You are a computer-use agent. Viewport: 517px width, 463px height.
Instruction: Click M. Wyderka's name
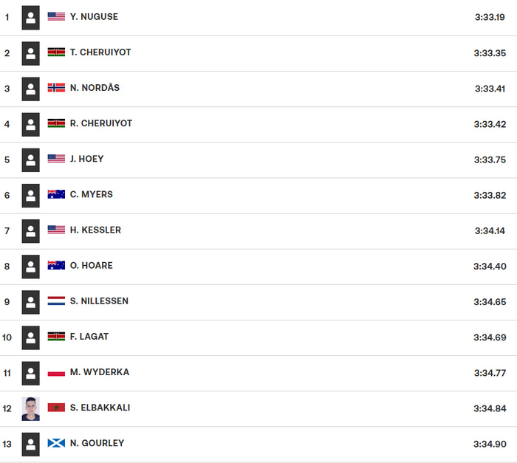(x=100, y=372)
